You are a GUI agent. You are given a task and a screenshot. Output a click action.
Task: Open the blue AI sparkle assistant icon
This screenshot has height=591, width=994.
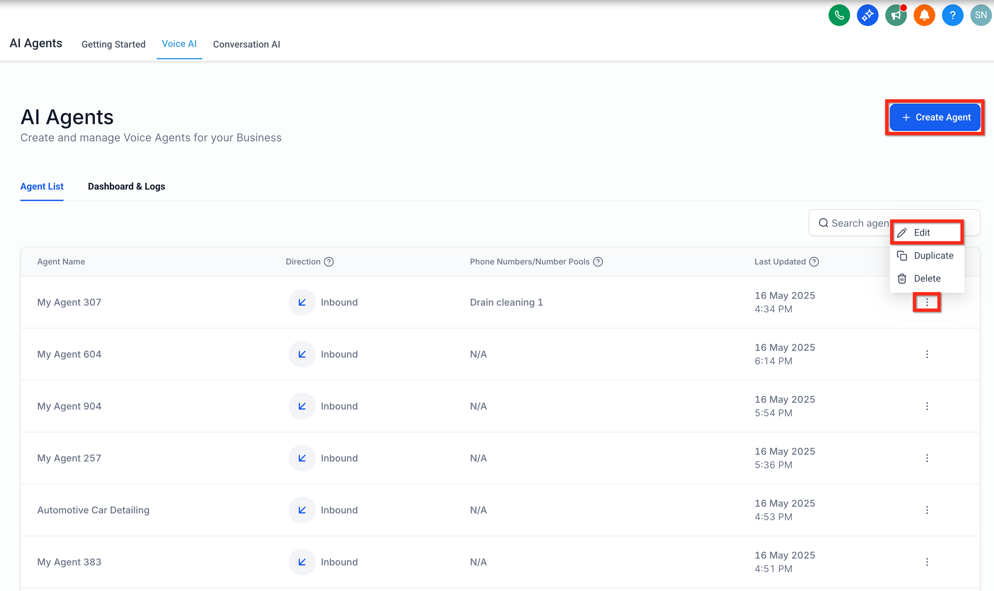[867, 16]
